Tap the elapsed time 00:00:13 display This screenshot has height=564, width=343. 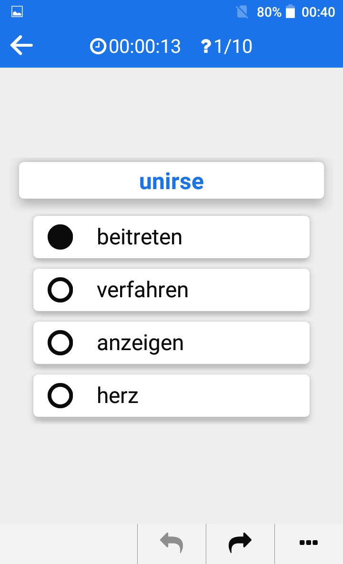(x=144, y=47)
